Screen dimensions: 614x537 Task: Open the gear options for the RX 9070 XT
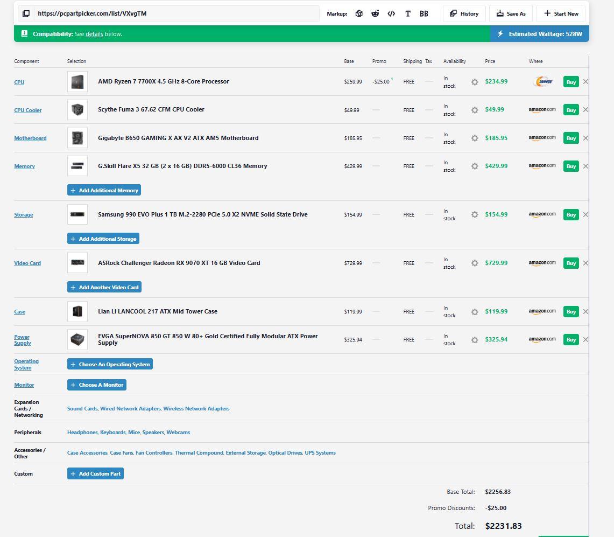tap(475, 263)
